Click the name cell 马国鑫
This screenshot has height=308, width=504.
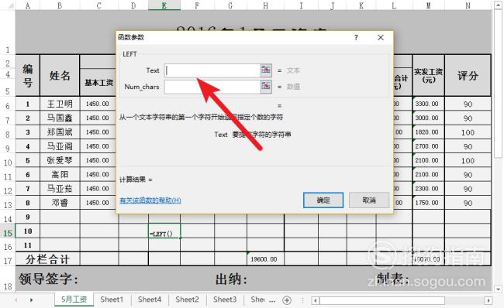(60, 118)
